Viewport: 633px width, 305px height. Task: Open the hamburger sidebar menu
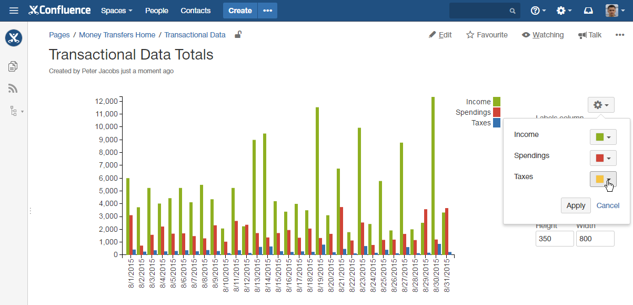14,11
